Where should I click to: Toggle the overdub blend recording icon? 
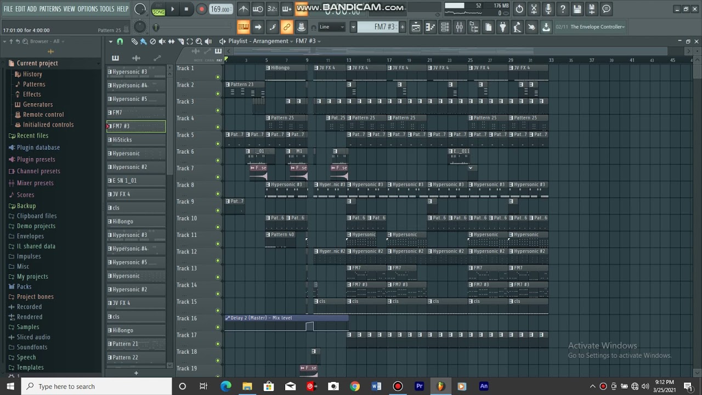tap(286, 9)
